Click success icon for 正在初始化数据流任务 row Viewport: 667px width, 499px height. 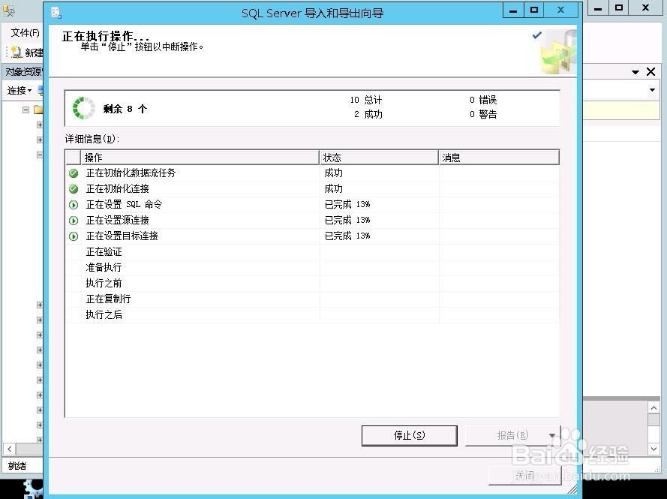[74, 173]
